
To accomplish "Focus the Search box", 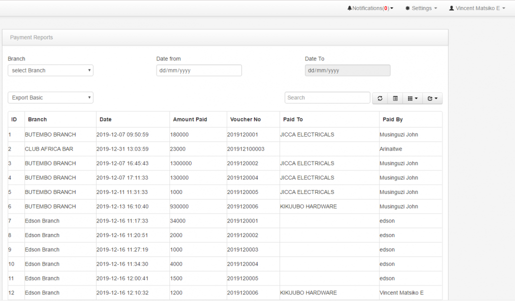I will click(327, 98).
